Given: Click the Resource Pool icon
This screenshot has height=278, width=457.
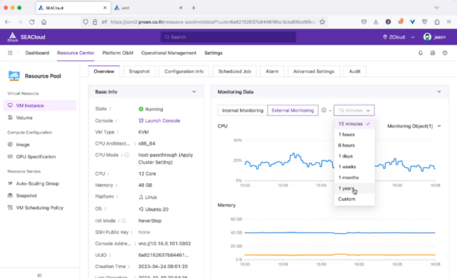Looking at the screenshot, I should pyautogui.click(x=14, y=76).
